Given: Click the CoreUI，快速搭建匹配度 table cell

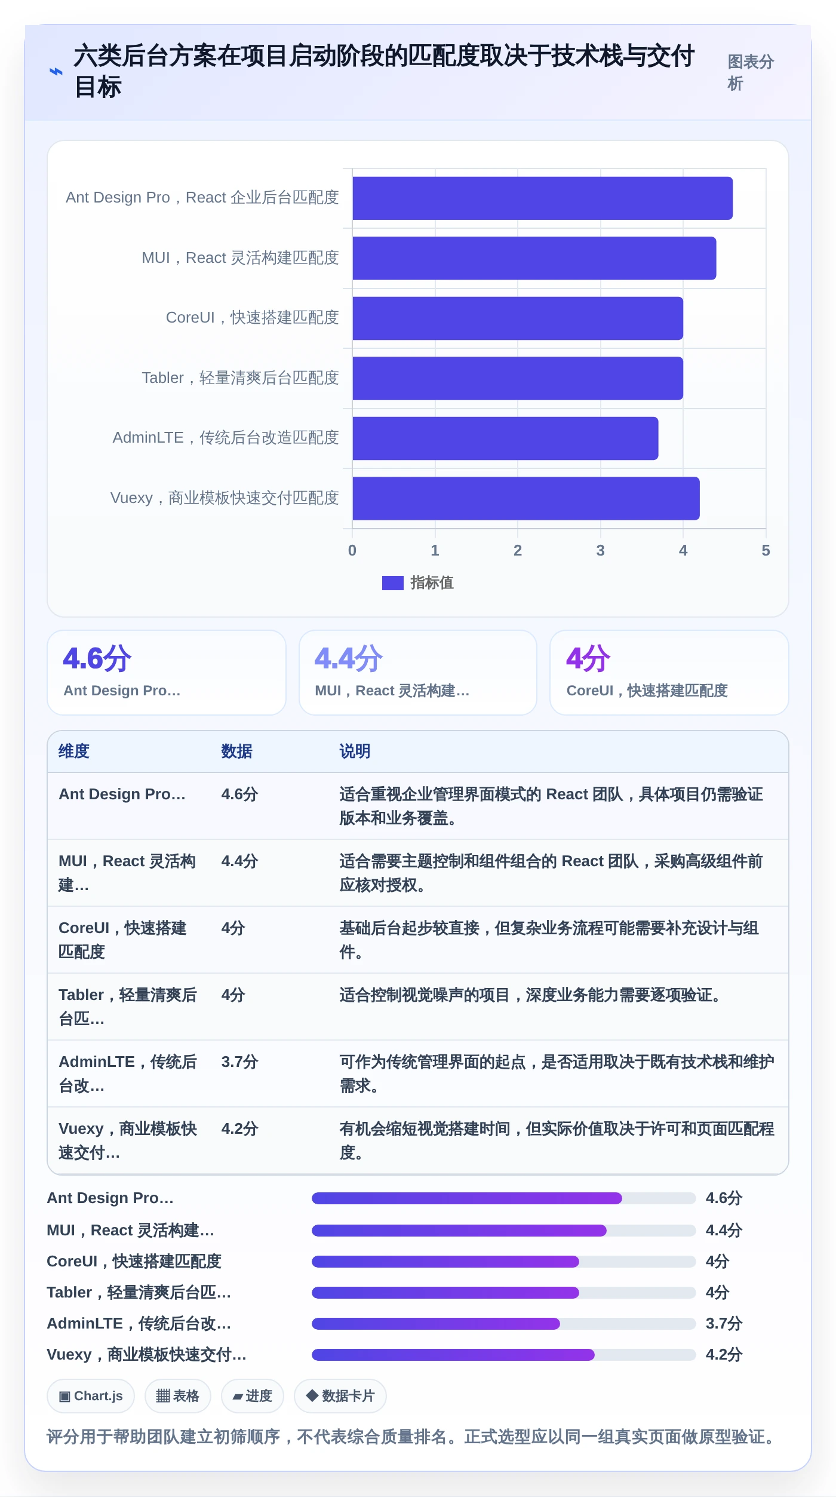Looking at the screenshot, I should pos(122,940).
